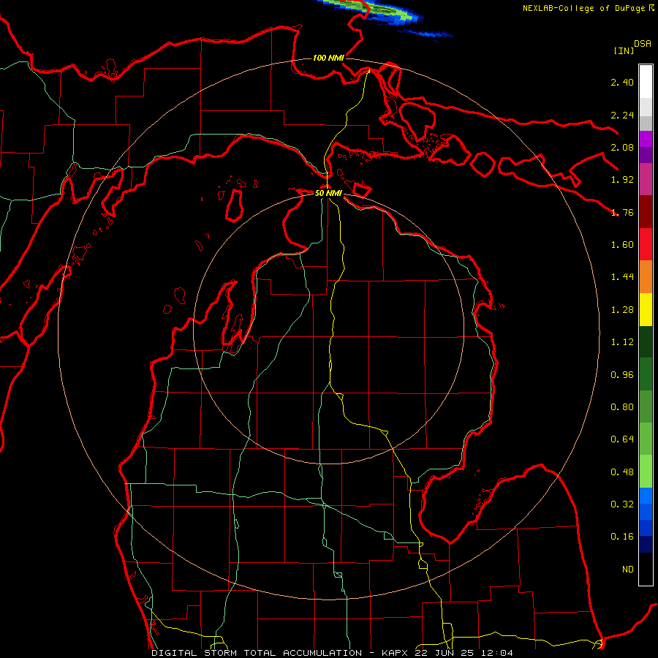Click the 0.64 legend value
Image resolution: width=658 pixels, height=658 pixels.
pyautogui.click(x=622, y=439)
